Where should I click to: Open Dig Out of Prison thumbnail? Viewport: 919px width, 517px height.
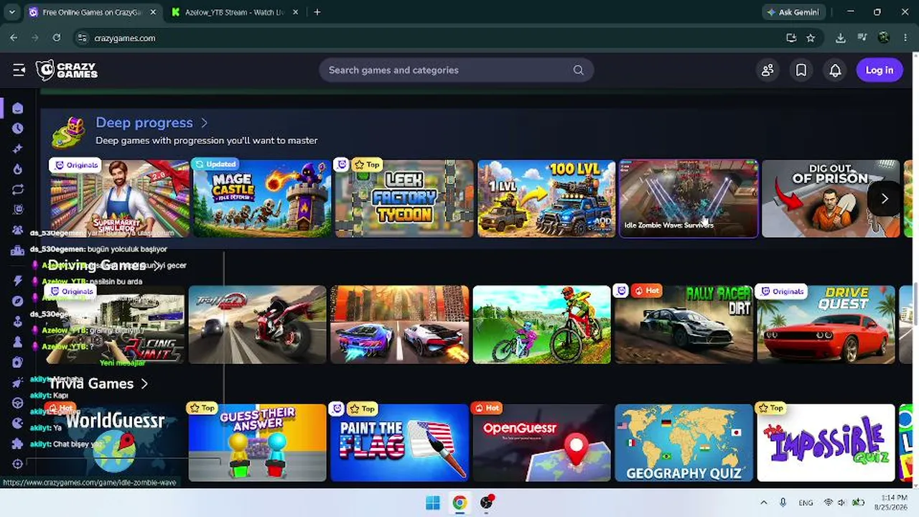[831, 199]
